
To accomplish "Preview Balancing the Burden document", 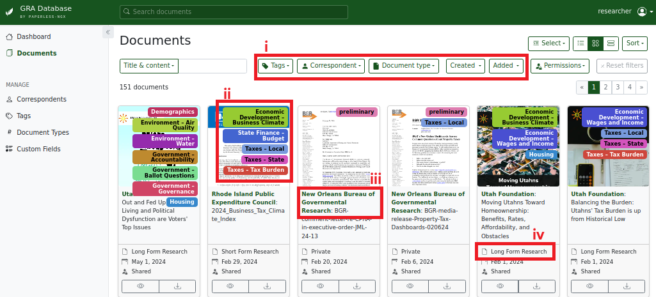I will (590, 287).
